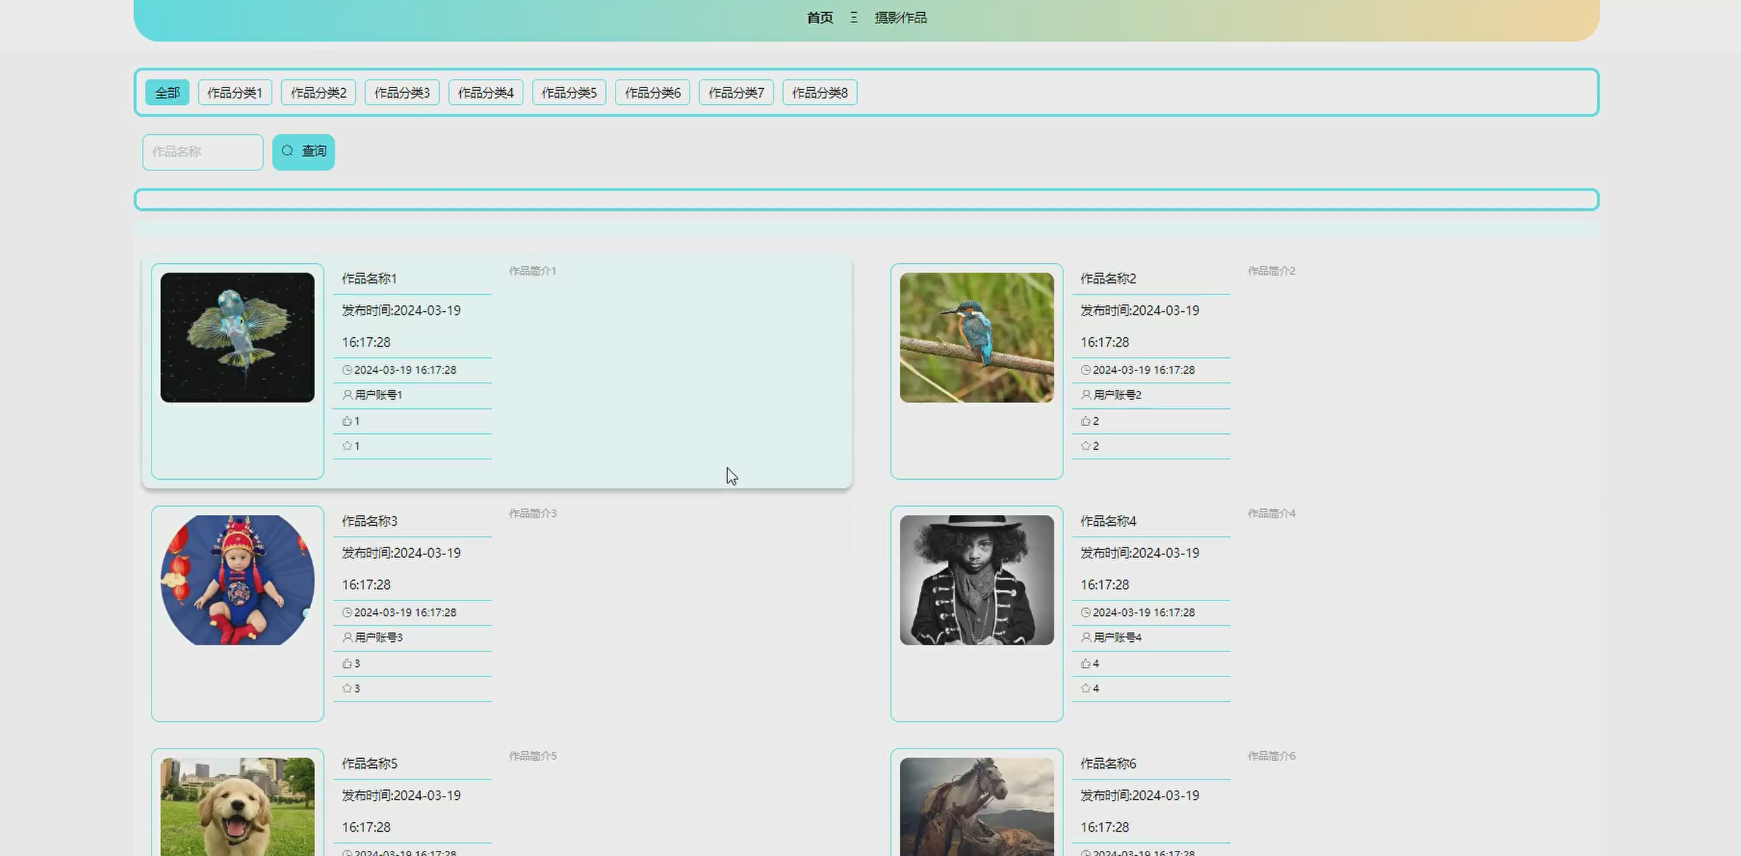Filter by 作品分类8
This screenshot has width=1741, height=856.
[x=820, y=93]
